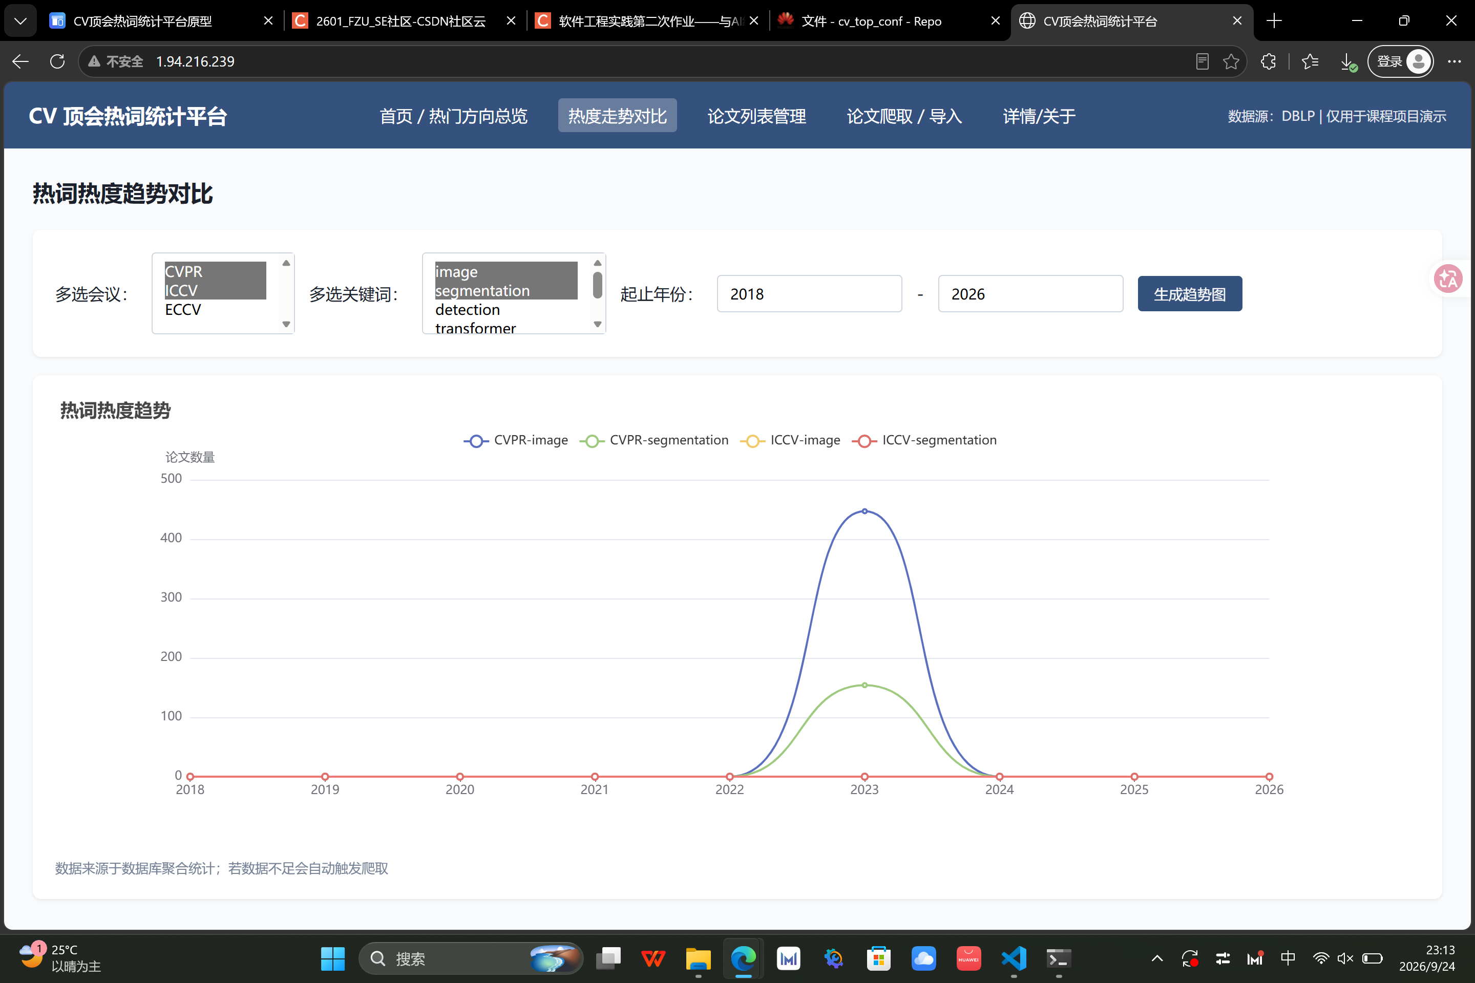
Task: Open WPS Office from taskbar
Action: click(653, 958)
